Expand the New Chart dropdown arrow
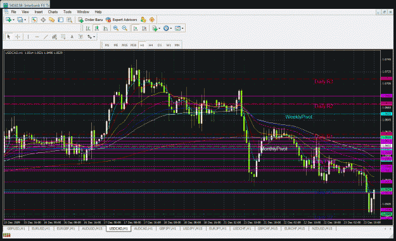396x241 pixels. [x=13, y=20]
